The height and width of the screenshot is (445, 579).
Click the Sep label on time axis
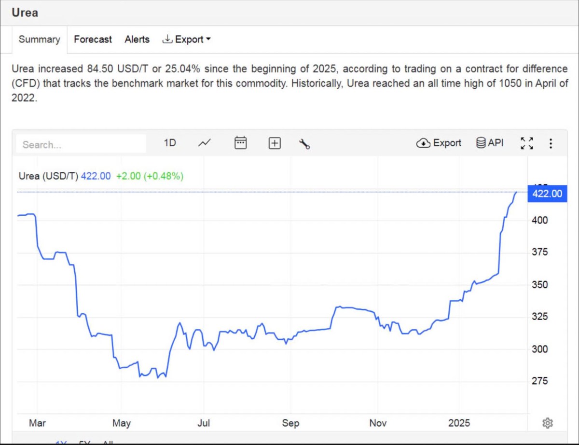tap(290, 423)
